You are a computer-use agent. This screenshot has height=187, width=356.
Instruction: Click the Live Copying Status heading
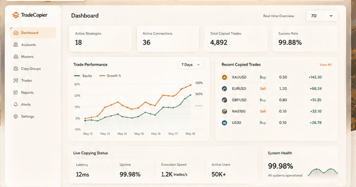91,153
